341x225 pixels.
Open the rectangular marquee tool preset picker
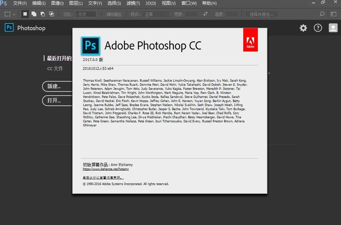[x=10, y=14]
